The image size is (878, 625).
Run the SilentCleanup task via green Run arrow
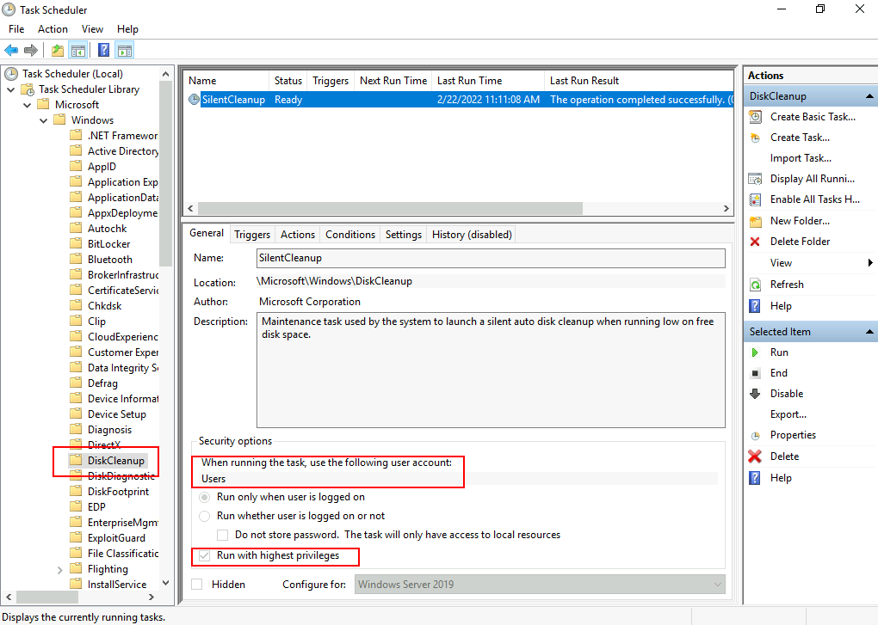click(756, 352)
